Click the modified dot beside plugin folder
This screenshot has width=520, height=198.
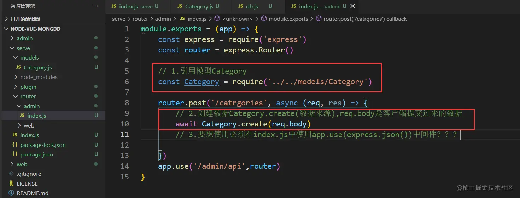pyautogui.click(x=96, y=87)
